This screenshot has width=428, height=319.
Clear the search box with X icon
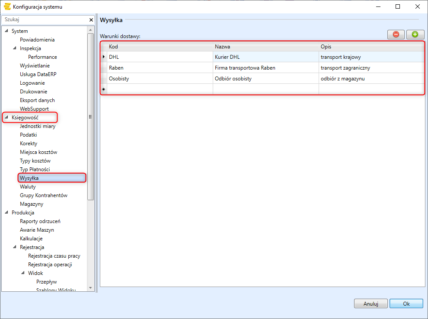91,20
